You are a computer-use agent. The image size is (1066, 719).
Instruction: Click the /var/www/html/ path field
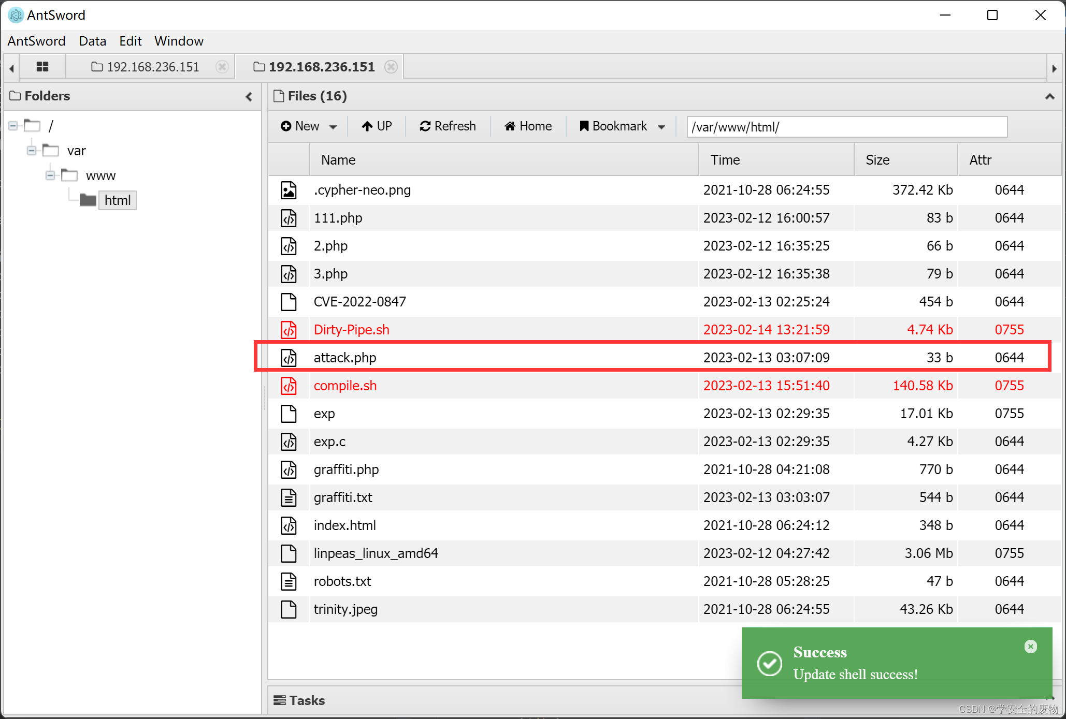(x=847, y=127)
